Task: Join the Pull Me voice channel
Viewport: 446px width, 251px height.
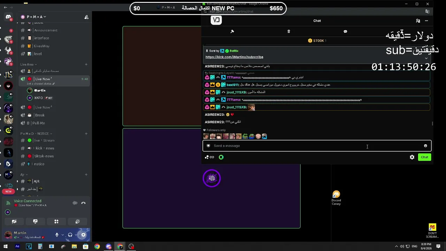Action: (54, 123)
